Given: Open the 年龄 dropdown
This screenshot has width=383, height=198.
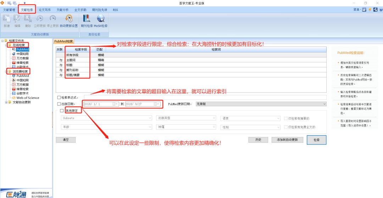Looking at the screenshot, I should [x=106, y=127].
